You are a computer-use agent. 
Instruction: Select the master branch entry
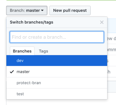(57, 72)
